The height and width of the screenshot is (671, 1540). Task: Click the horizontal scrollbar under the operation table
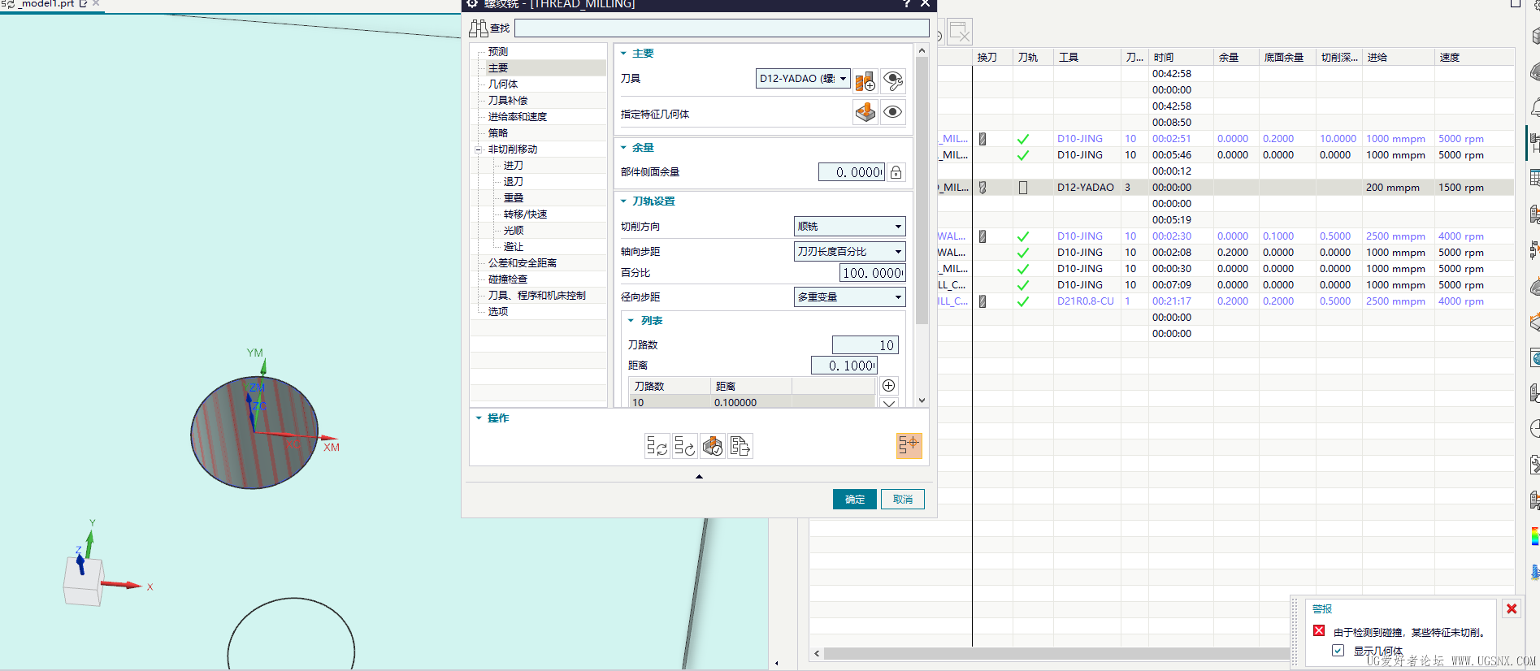[x=1056, y=653]
